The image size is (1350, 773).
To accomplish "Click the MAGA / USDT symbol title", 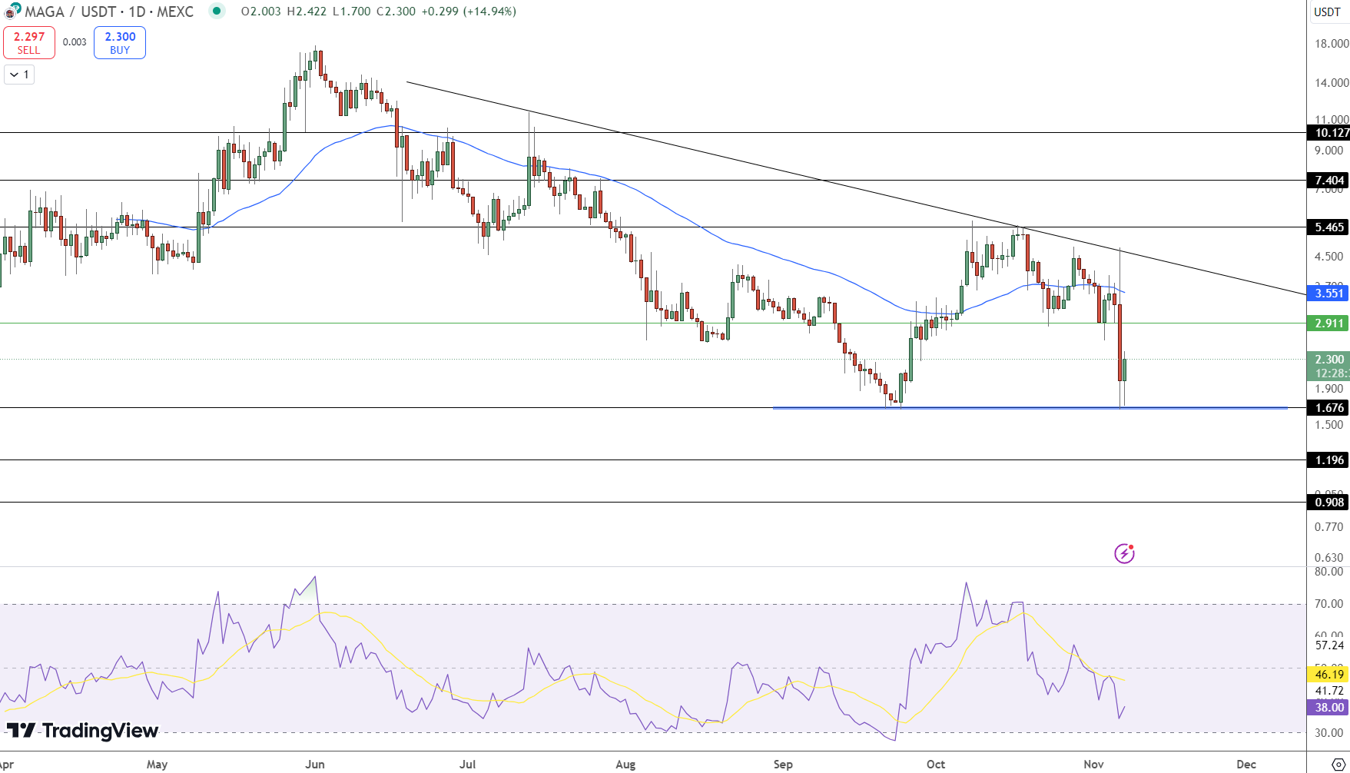I will point(71,12).
